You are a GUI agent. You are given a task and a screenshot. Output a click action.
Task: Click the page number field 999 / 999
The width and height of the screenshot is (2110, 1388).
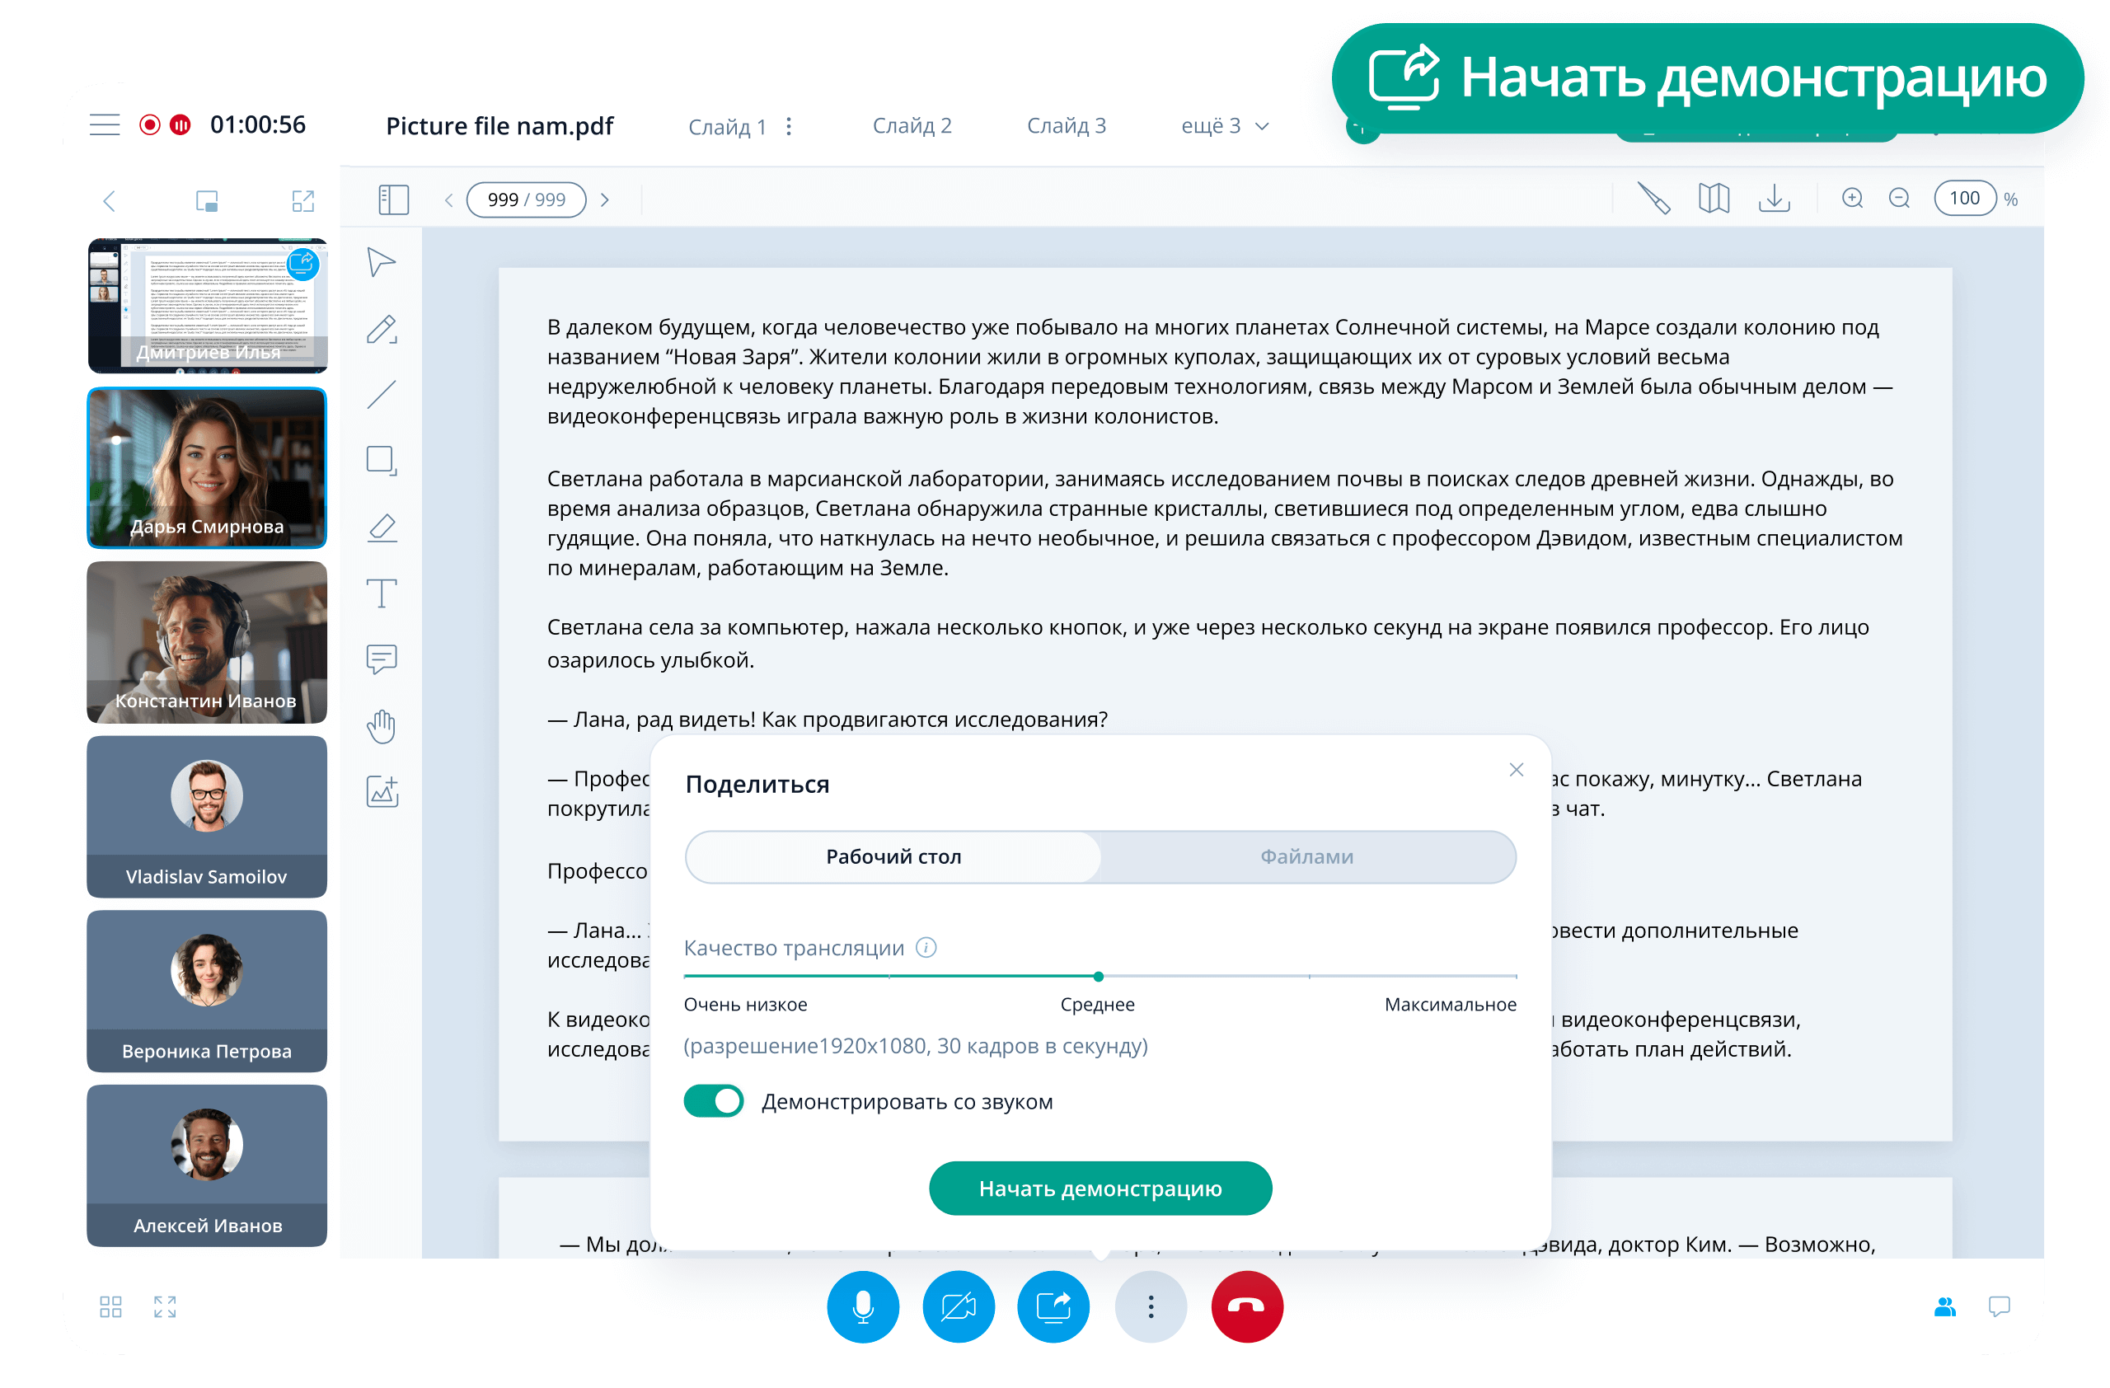527,200
